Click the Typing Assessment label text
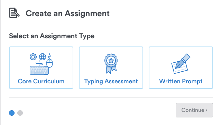 (x=111, y=82)
